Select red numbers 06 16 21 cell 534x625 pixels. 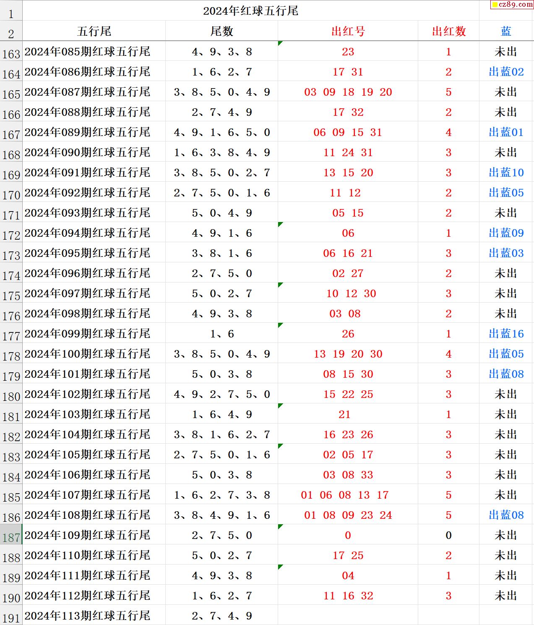[x=348, y=253]
